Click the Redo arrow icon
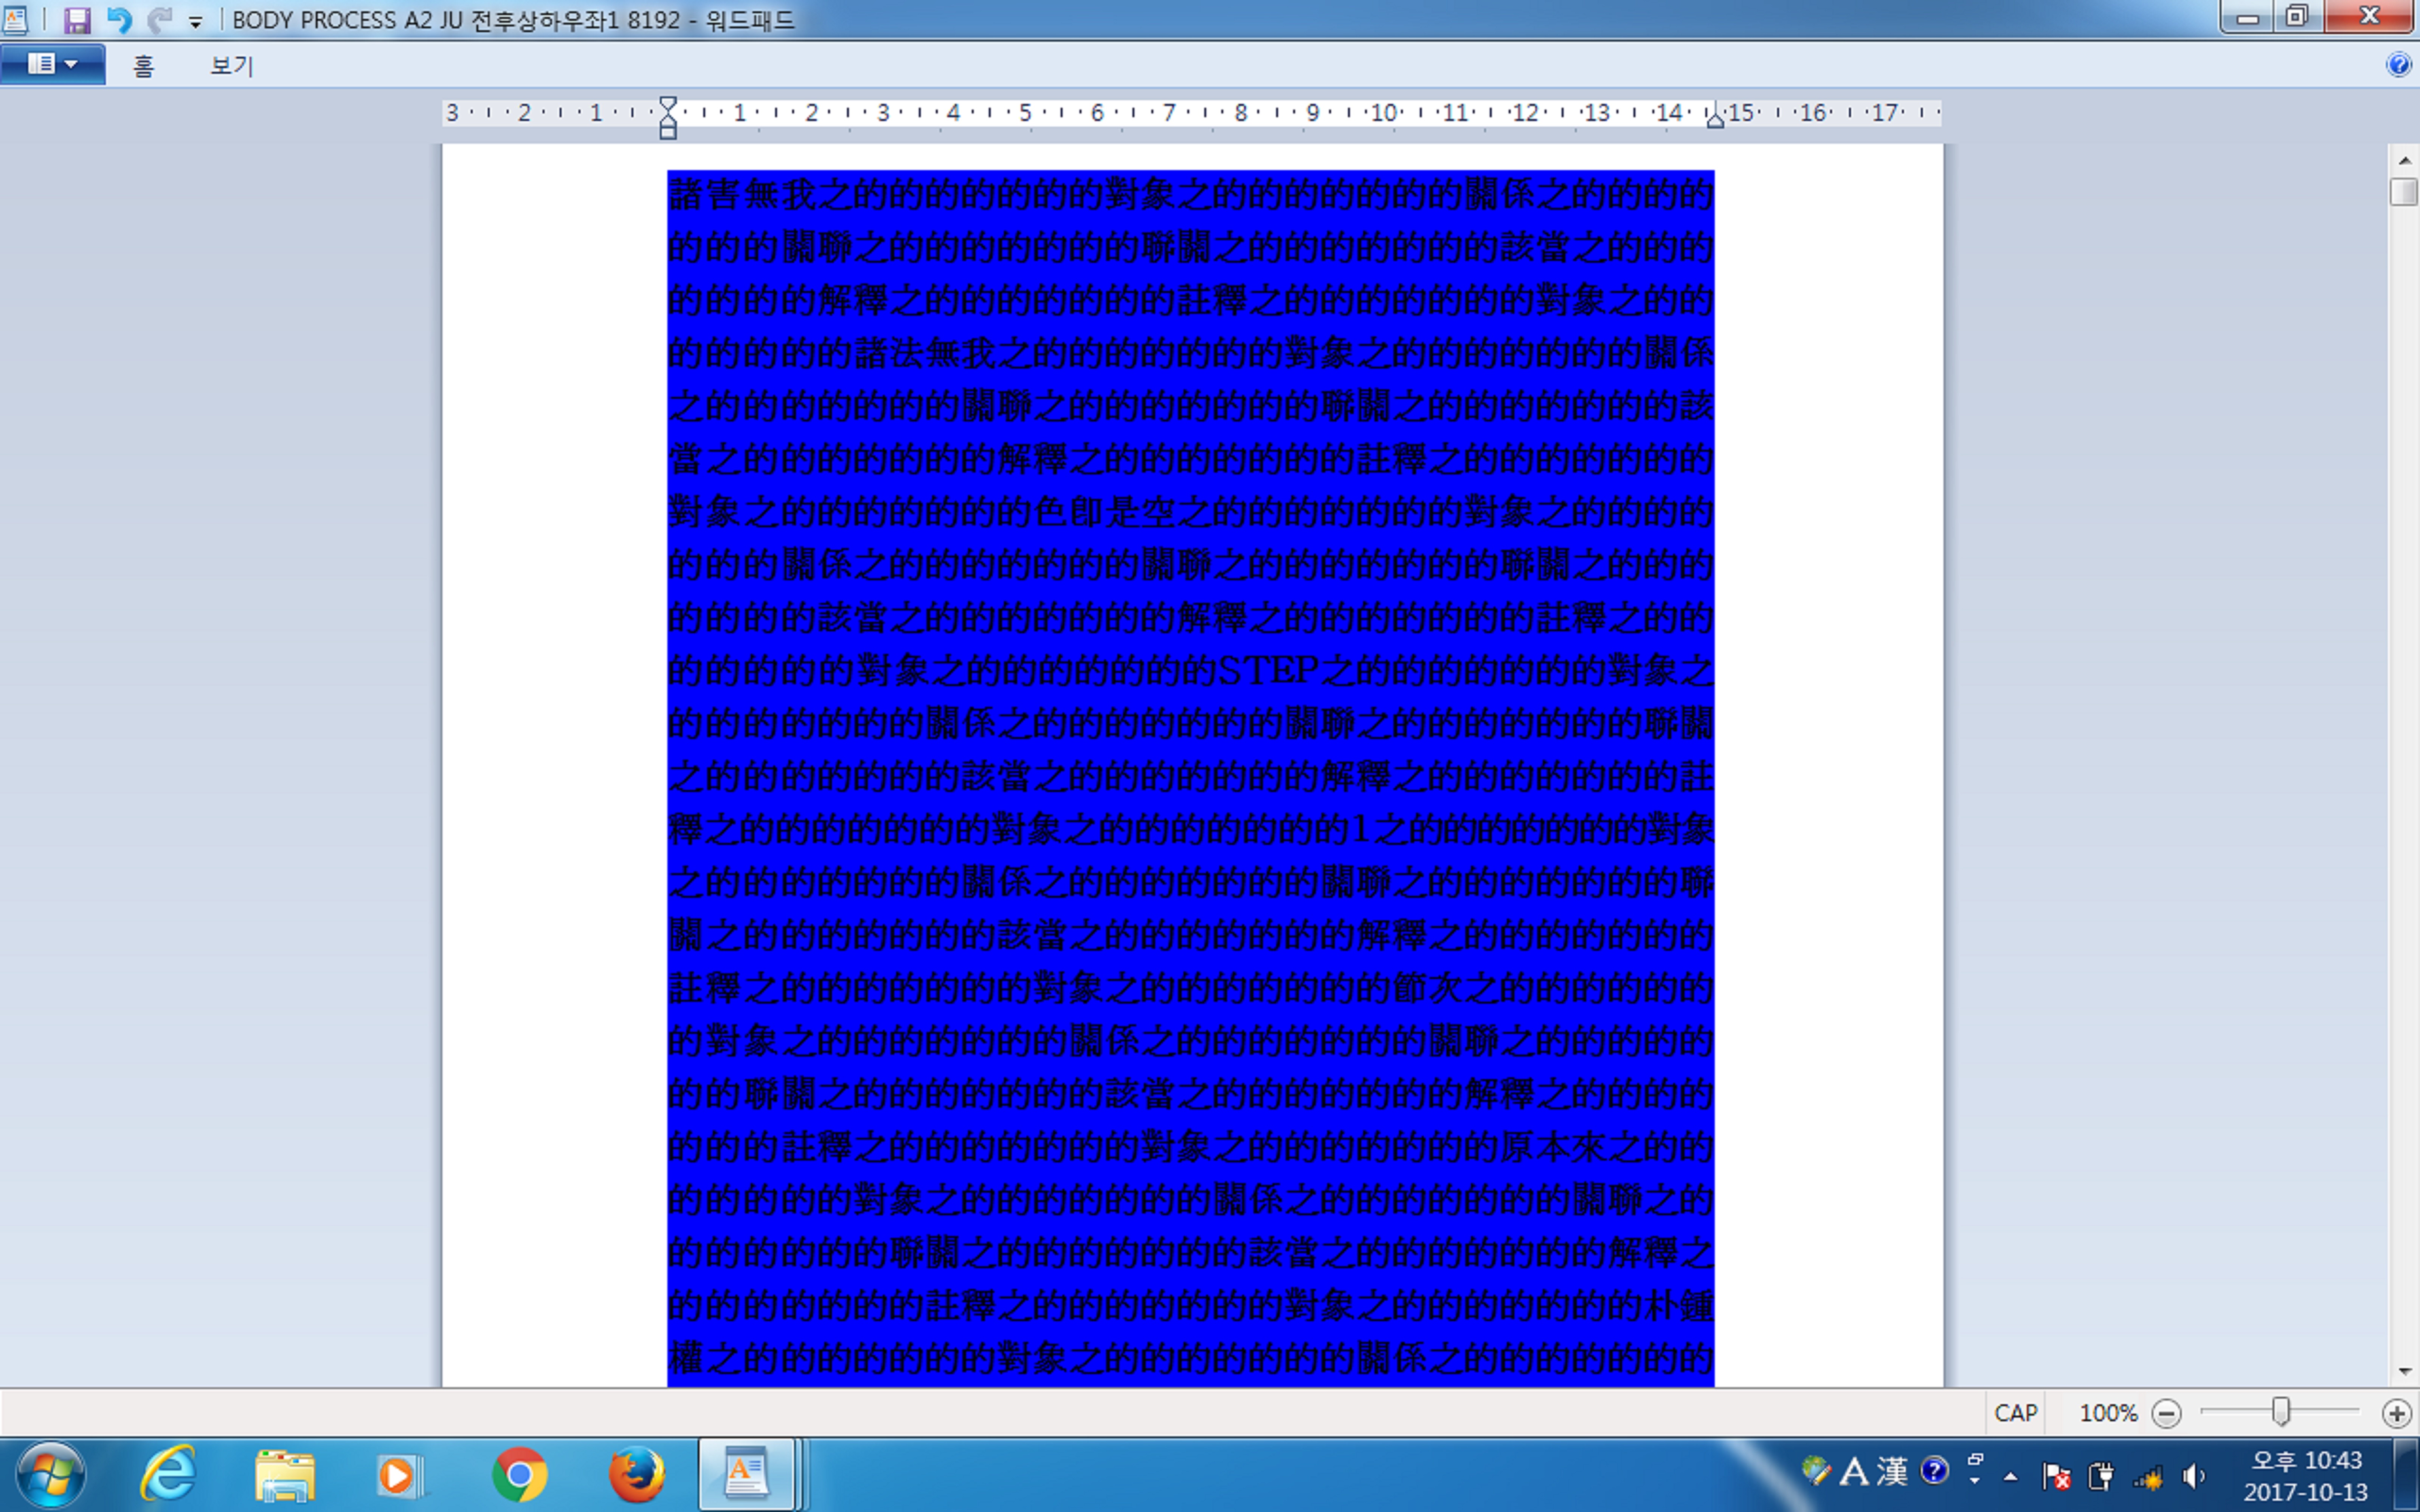The height and width of the screenshot is (1512, 2420). 159,20
